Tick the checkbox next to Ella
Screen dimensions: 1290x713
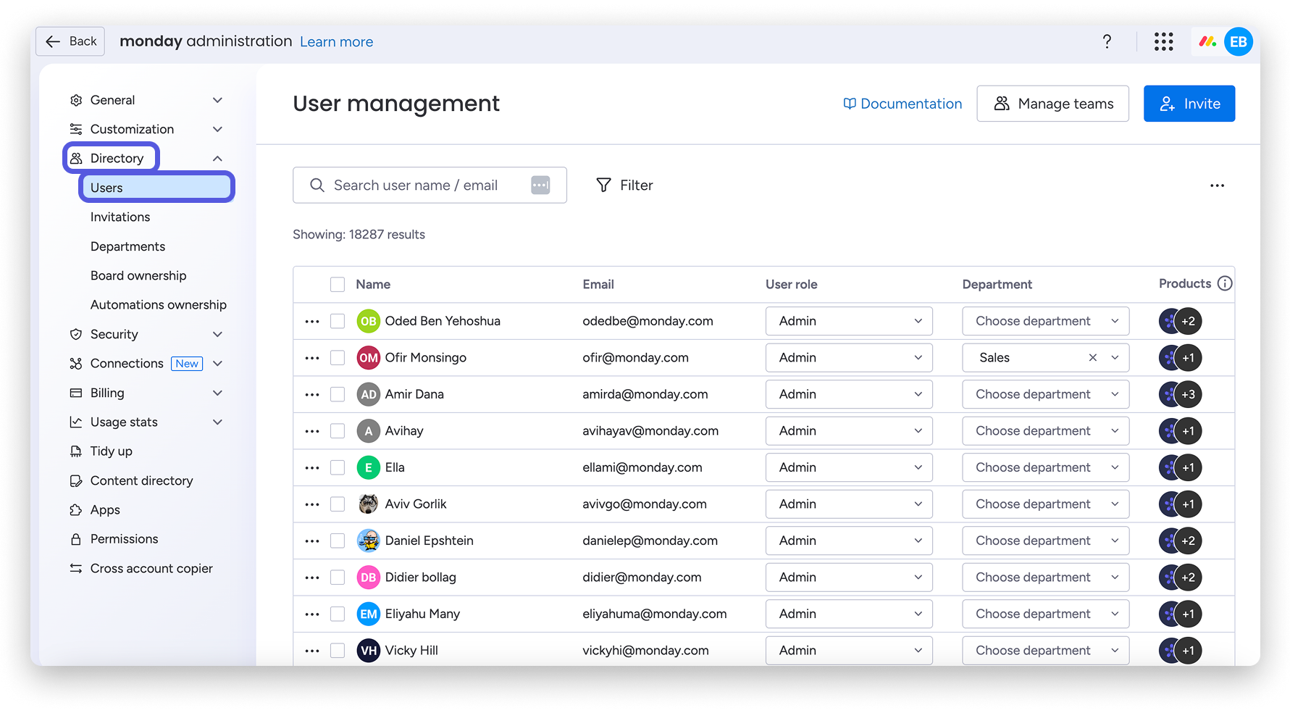tap(338, 467)
